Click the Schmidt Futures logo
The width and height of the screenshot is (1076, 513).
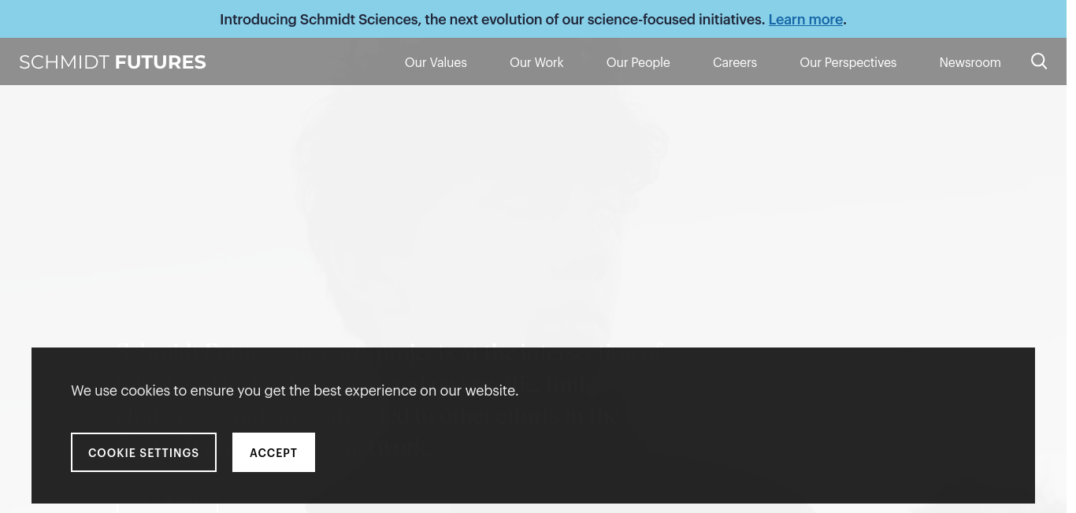click(113, 62)
